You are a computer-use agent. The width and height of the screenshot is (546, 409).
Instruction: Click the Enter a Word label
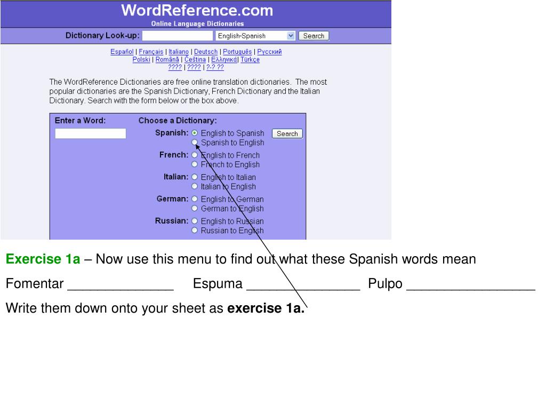coord(80,120)
